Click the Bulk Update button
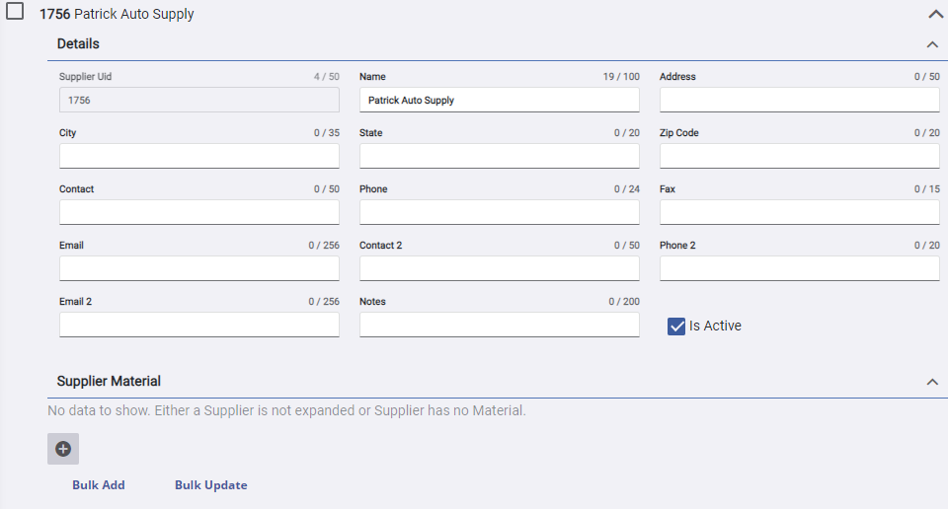The image size is (948, 509). coord(210,485)
